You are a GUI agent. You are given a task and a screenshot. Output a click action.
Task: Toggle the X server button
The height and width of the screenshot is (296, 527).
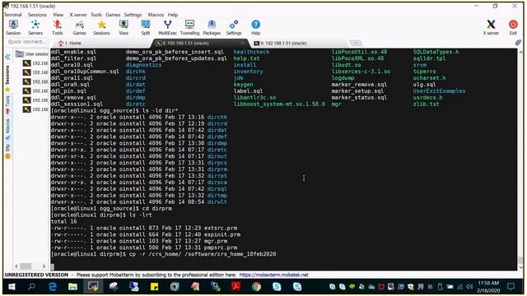point(491,27)
